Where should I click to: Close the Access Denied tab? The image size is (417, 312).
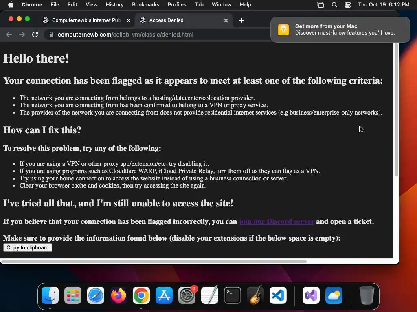coord(226,20)
